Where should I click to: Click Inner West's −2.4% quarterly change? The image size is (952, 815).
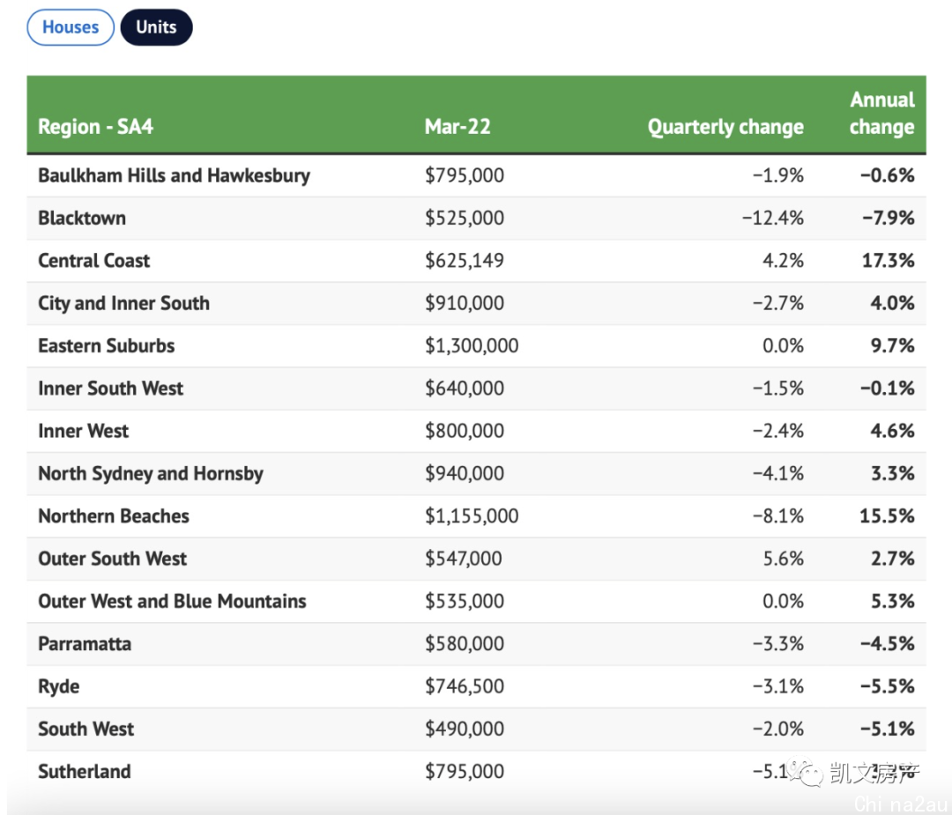778,430
